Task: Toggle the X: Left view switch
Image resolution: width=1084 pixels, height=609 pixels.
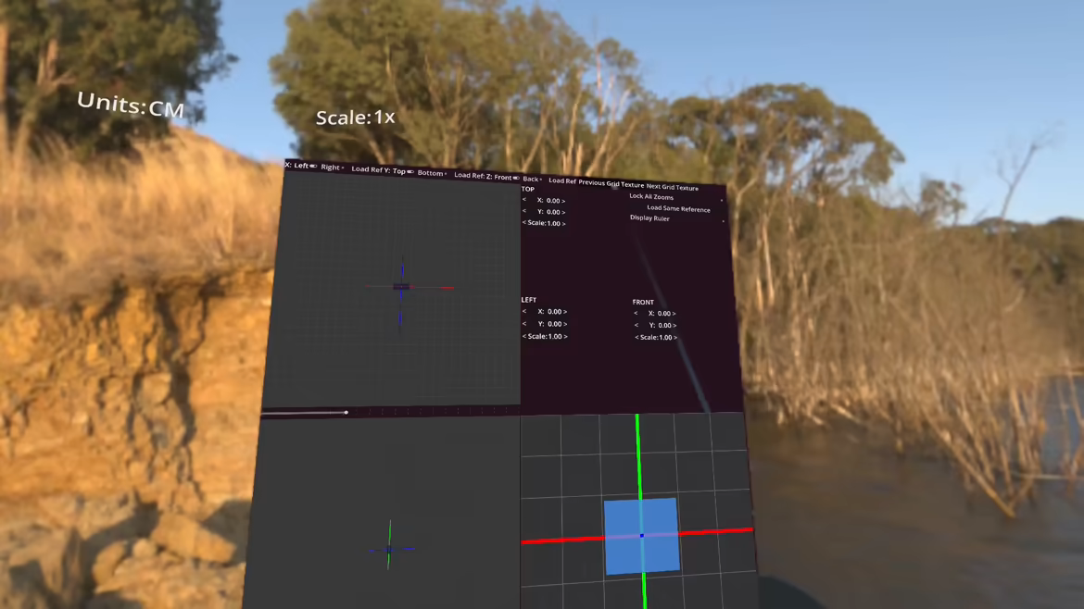Action: [x=313, y=167]
